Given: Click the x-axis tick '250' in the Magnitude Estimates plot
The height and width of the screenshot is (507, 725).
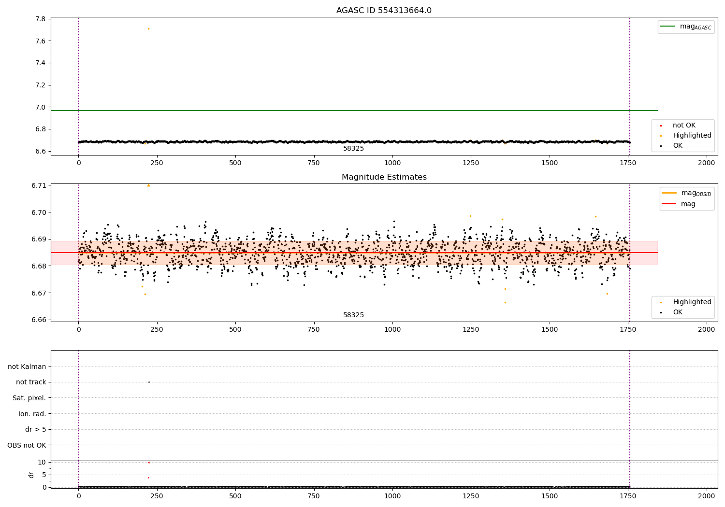Looking at the screenshot, I should pyautogui.click(x=157, y=330).
